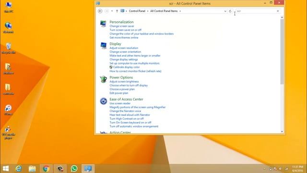307x173 pixels.
Task: Open the Power Options battery icon
Action: (x=103, y=79)
